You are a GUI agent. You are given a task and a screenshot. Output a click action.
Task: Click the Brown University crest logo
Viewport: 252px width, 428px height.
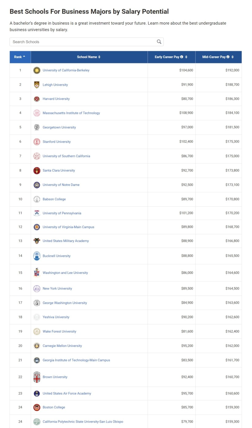pyautogui.click(x=37, y=377)
